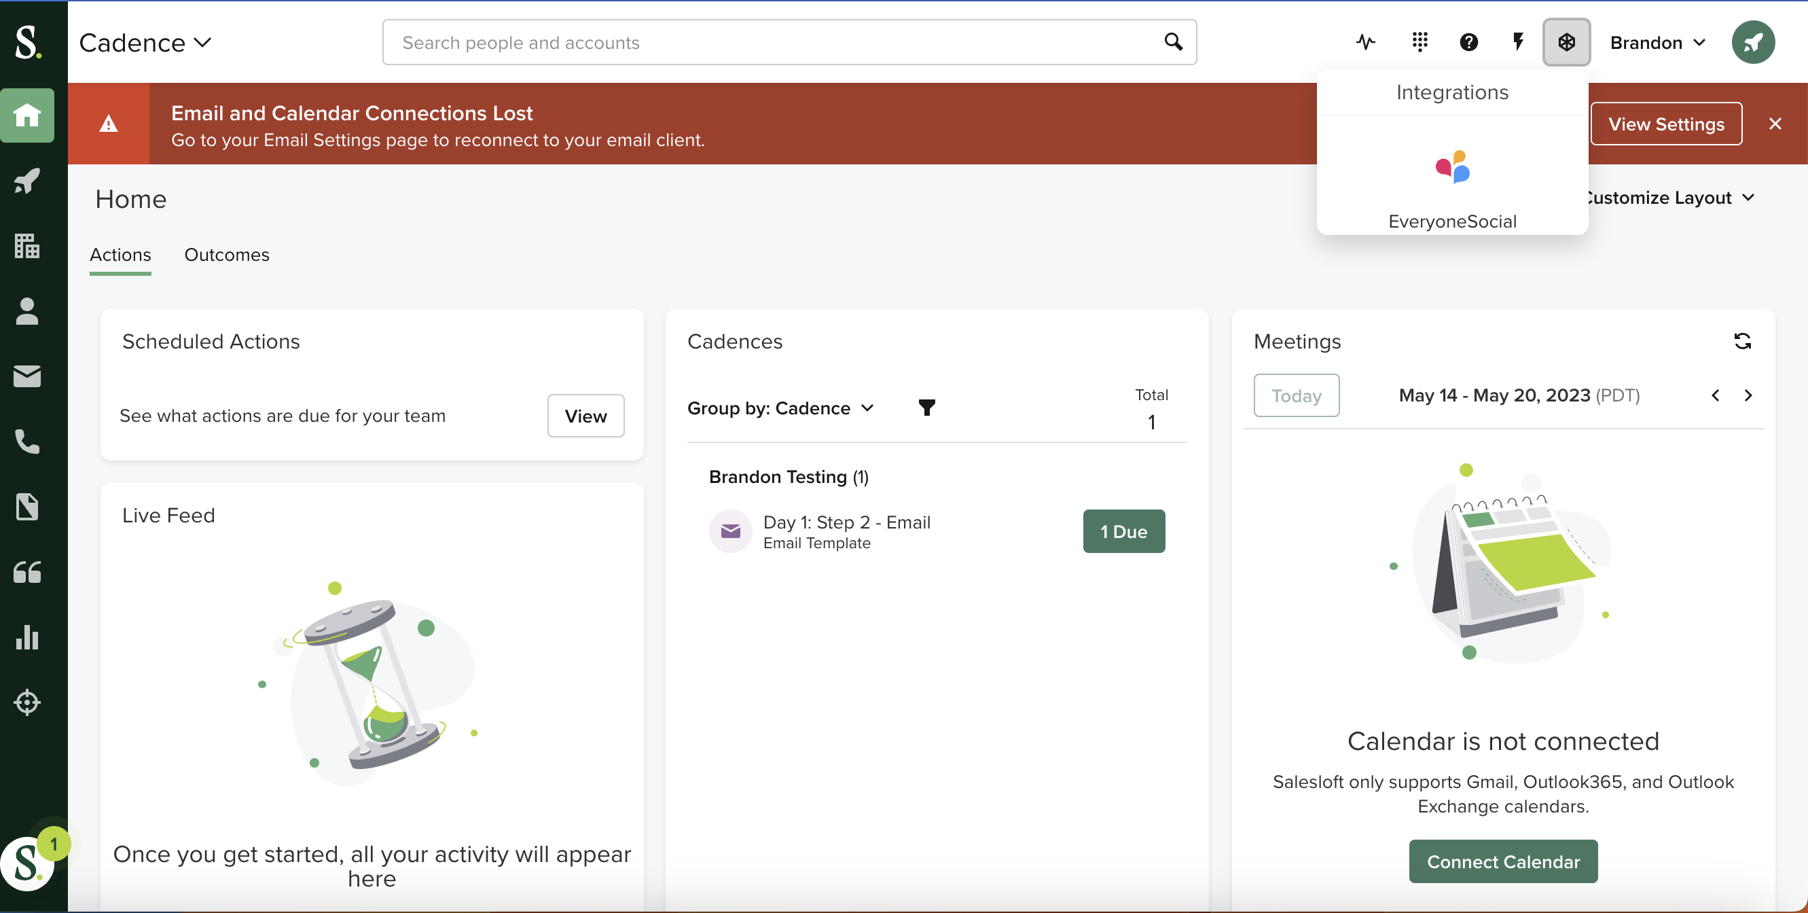Open the Accounts building icon in sidebar

pos(26,247)
